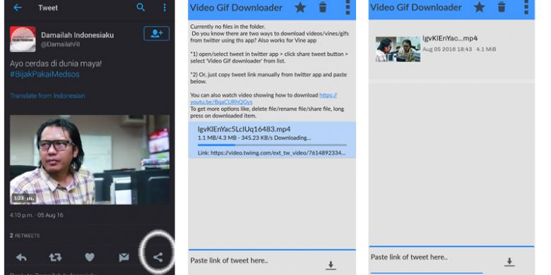This screenshot has height=275, width=551.
Task: Tap the reply arrow icon under tweet
Action: [21, 257]
